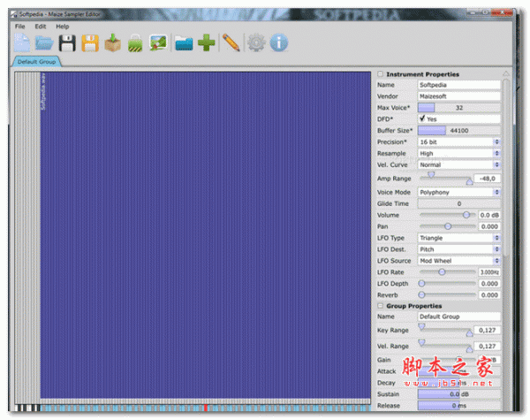530x420 pixels.
Task: Select the Softpedia.wav sample region
Action: click(206, 235)
